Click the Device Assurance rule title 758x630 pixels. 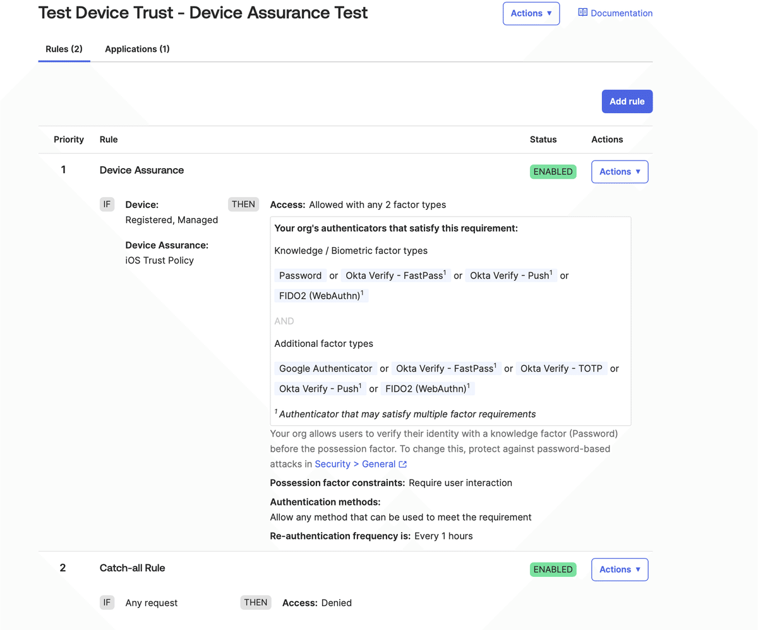(x=141, y=170)
